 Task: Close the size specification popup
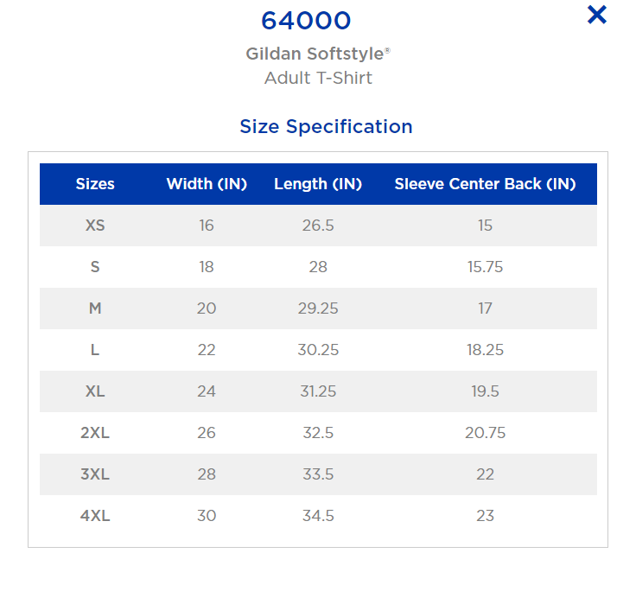click(596, 15)
